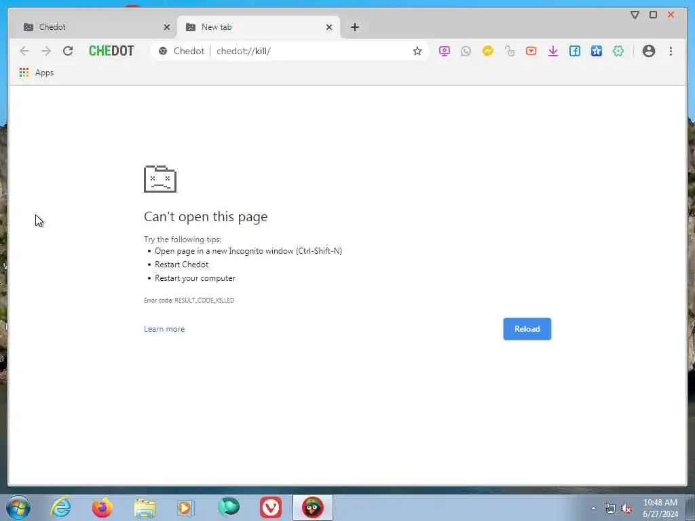Launch Internet Explorer from taskbar
695x521 pixels.
[60, 507]
